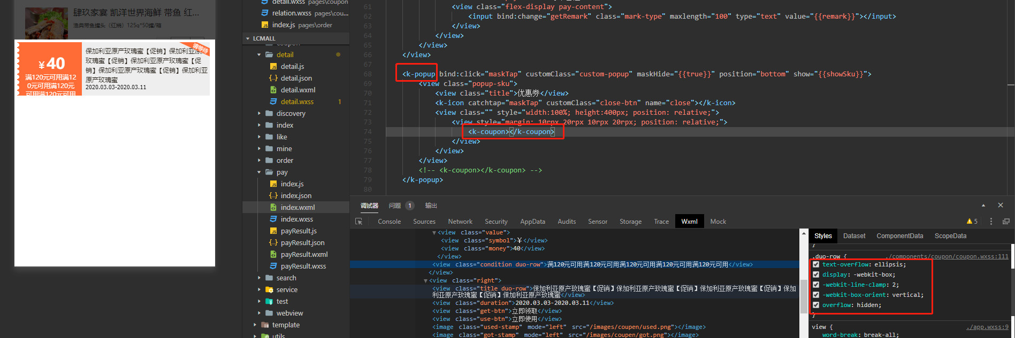The image size is (1015, 338).
Task: Toggle the text-overflow: ellipsis checkbox
Action: pyautogui.click(x=816, y=264)
